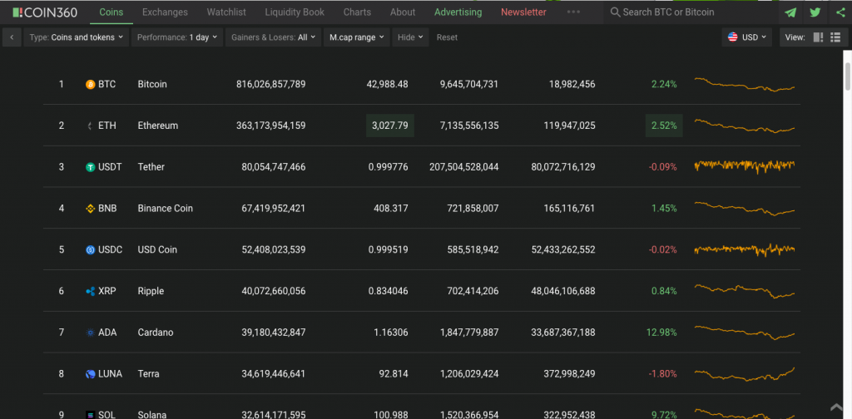Image resolution: width=852 pixels, height=419 pixels.
Task: Open Tether sparkline chart
Action: click(x=745, y=166)
